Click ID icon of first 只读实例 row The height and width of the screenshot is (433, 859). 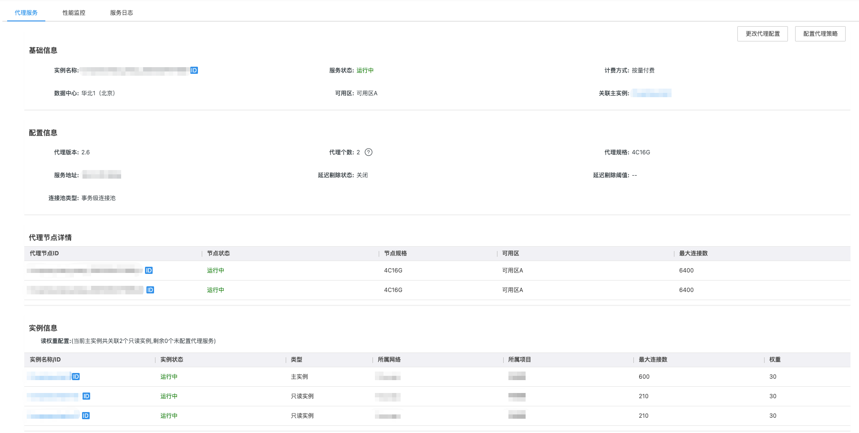click(86, 396)
